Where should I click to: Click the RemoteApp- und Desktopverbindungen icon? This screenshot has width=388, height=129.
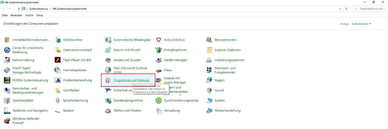7,90
